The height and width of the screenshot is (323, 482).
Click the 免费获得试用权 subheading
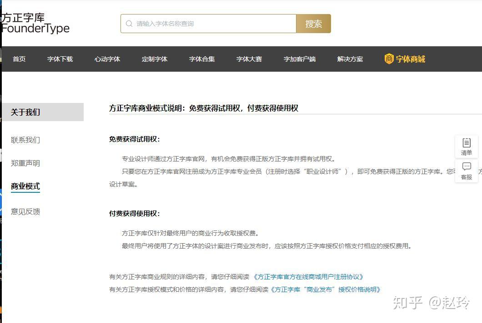(x=134, y=139)
